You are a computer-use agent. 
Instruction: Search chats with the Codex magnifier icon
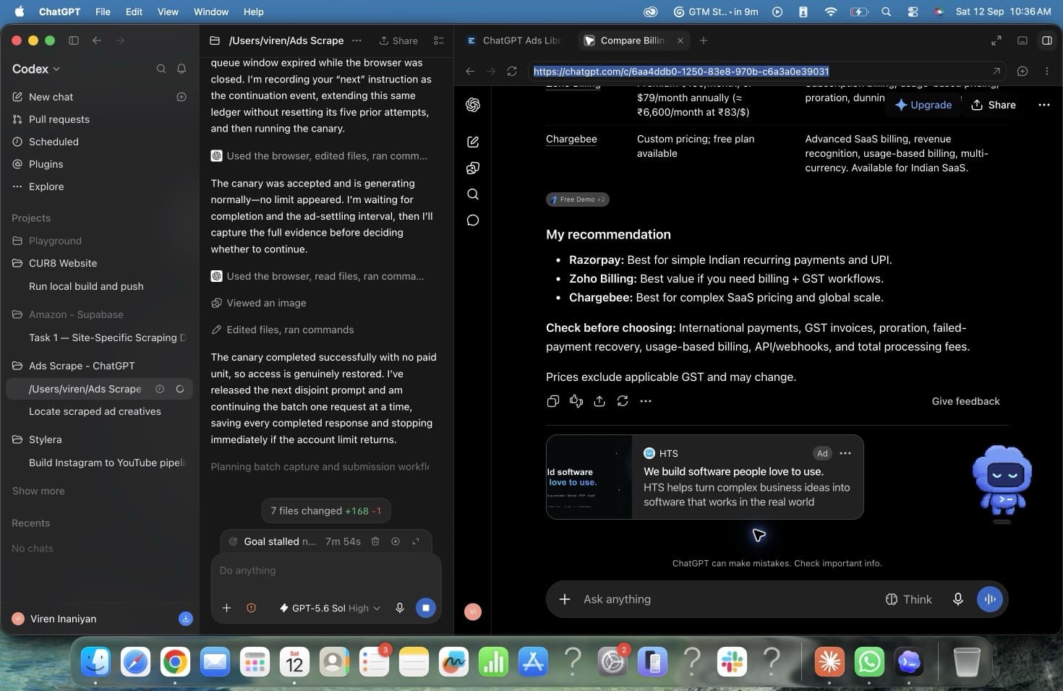point(161,69)
